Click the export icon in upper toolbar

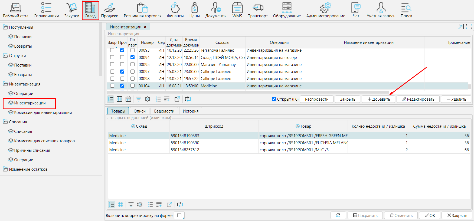[x=177, y=99]
